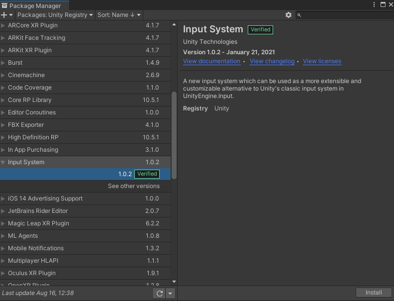Screen dimensions: 394x301
Task: Select JetBrains Rider Editor package
Action: click(85, 211)
